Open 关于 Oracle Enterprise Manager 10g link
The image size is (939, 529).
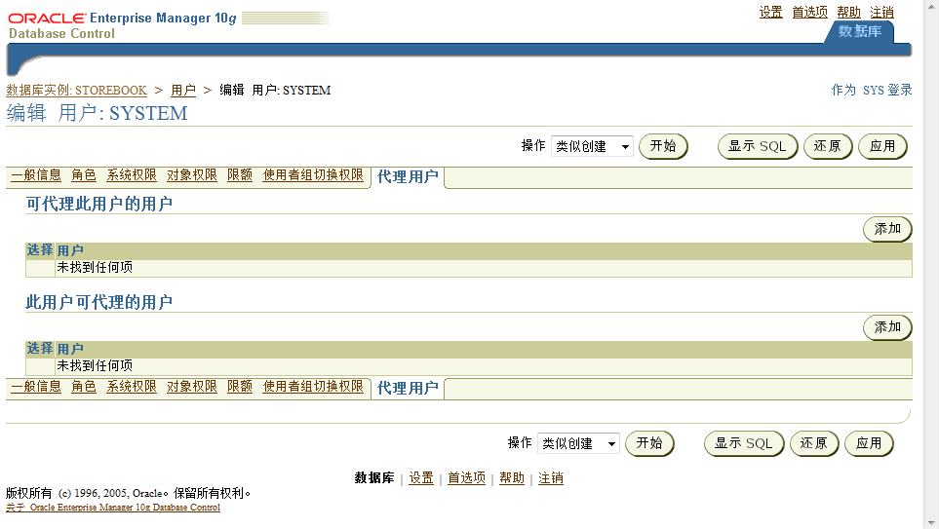pos(113,508)
